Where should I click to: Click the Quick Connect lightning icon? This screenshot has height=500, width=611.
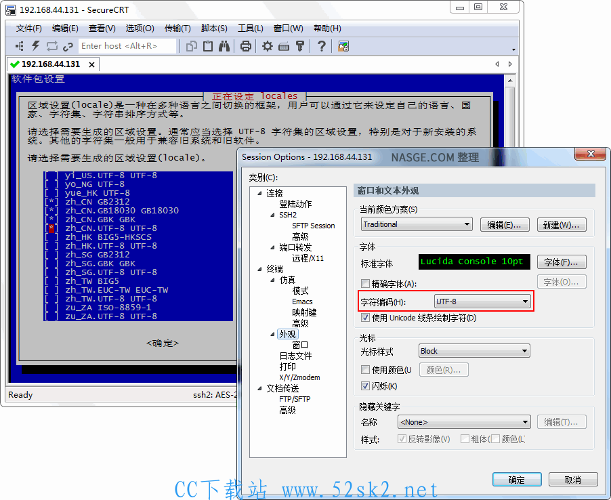pyautogui.click(x=35, y=46)
